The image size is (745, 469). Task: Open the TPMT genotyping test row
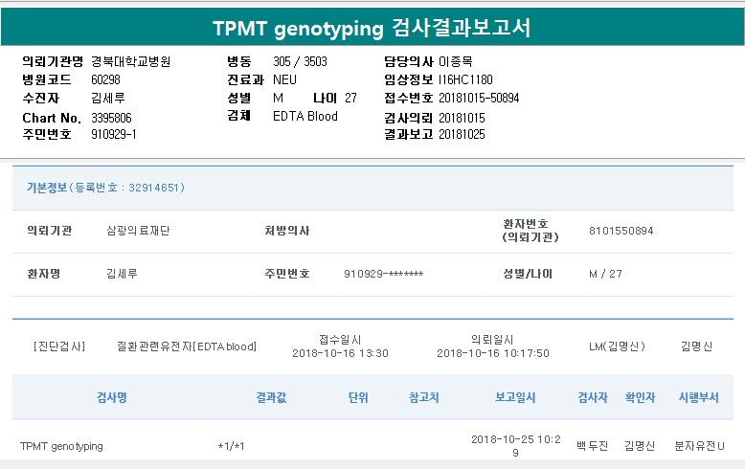point(62,446)
